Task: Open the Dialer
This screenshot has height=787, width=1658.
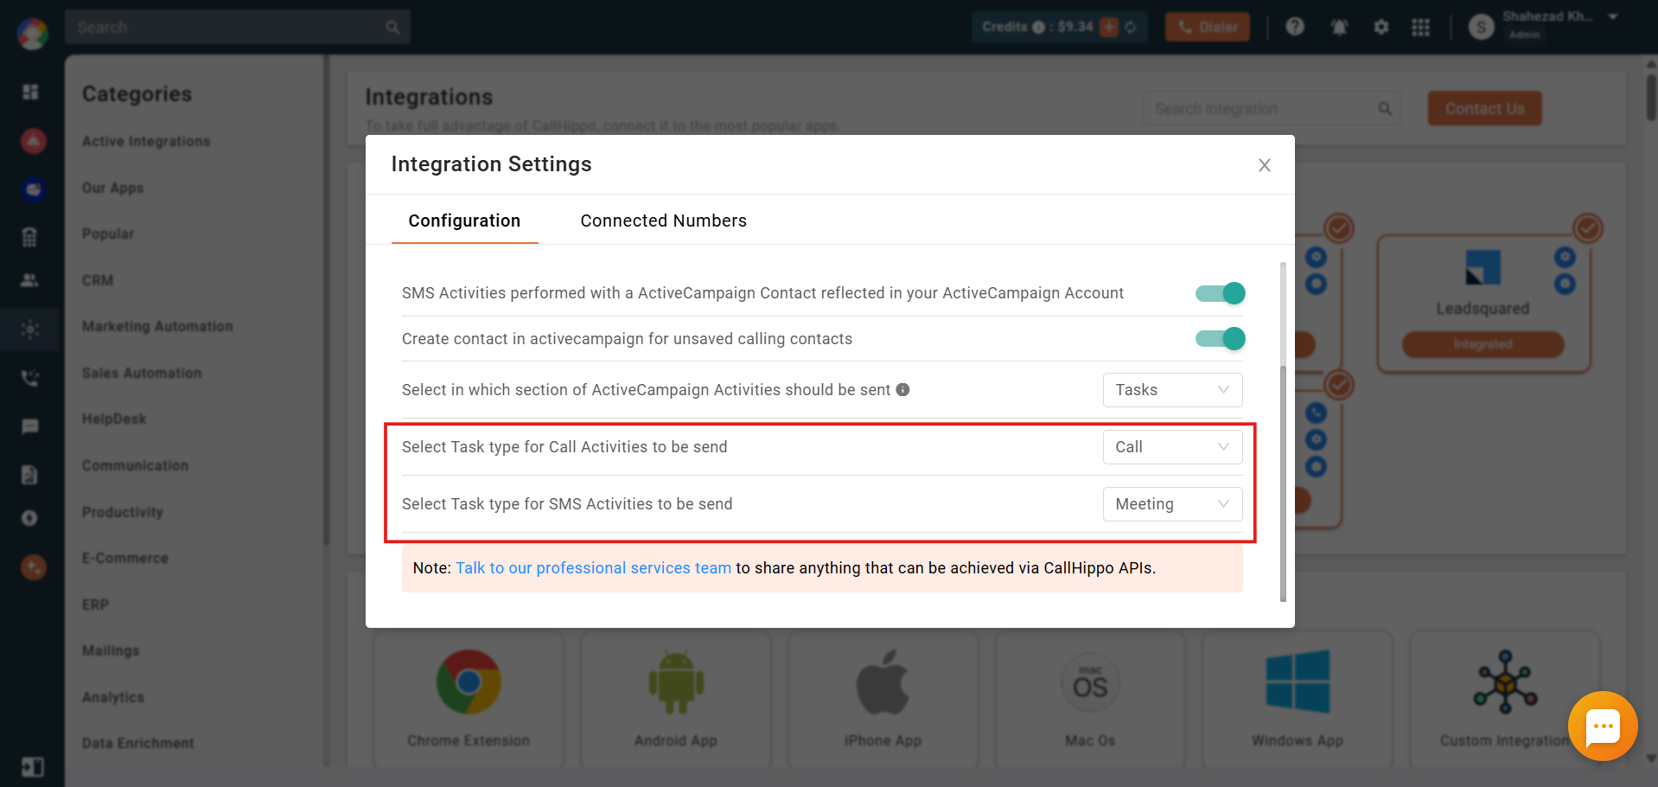Action: click(1208, 27)
